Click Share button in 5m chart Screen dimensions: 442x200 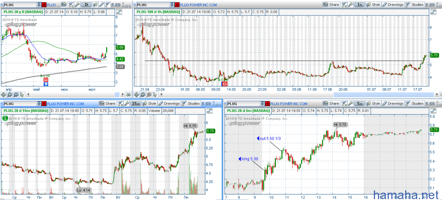(x=331, y=104)
